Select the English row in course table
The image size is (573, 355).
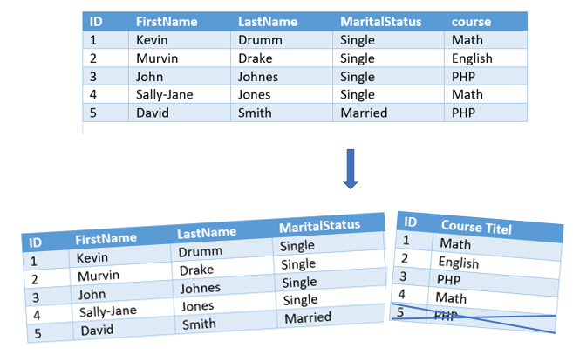[476, 263]
